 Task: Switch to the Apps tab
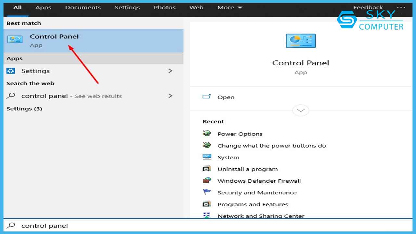[44, 7]
